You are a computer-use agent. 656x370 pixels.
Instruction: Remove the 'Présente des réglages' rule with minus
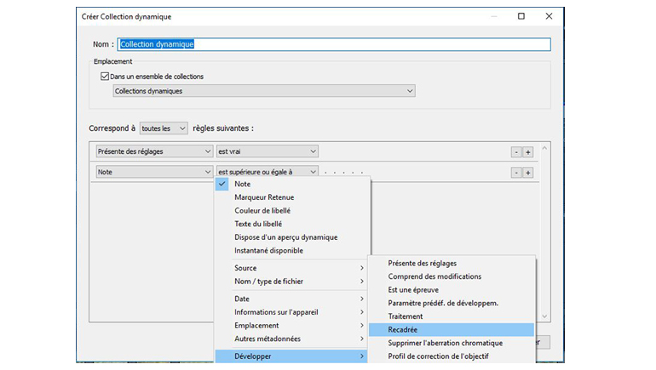pyautogui.click(x=515, y=151)
